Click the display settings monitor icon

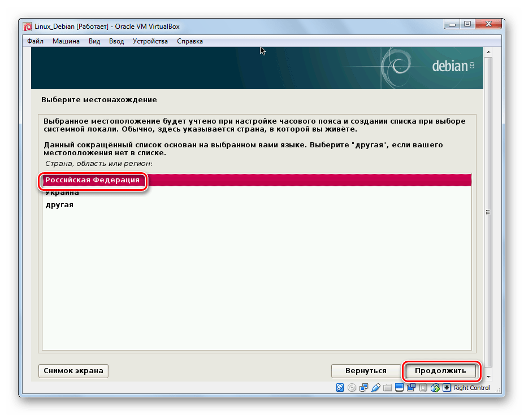tap(400, 388)
